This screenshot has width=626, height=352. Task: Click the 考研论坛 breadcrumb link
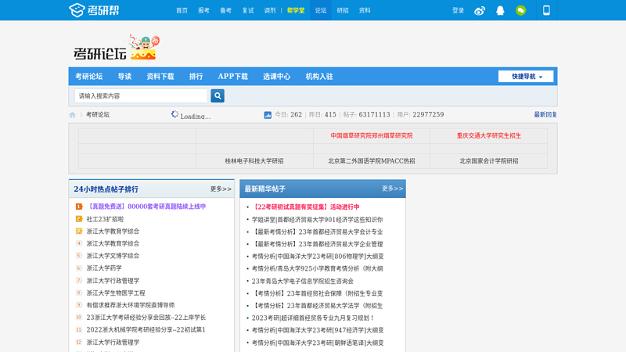[98, 114]
